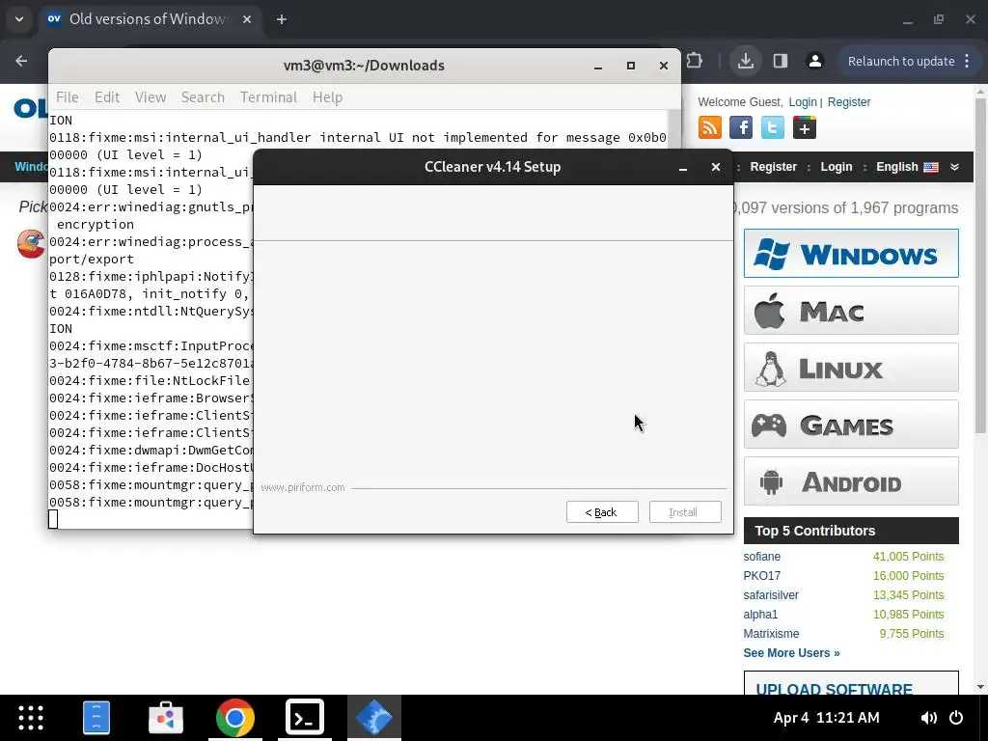Screen dimensions: 988x741
Task: Open the Twitter share icon
Action: pos(773,128)
